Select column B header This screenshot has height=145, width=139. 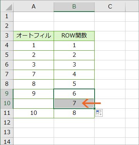click(x=74, y=6)
